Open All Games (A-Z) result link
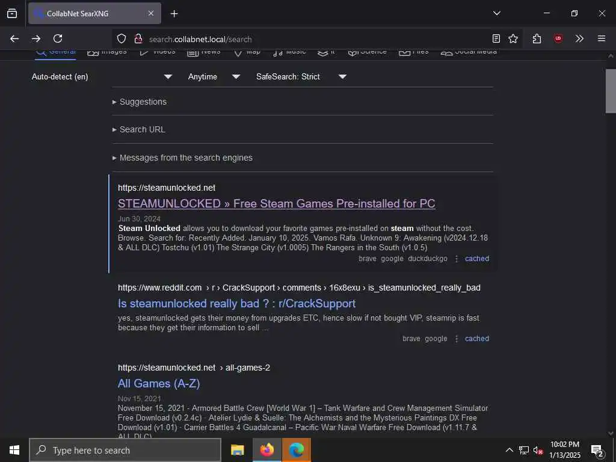The width and height of the screenshot is (616, 462). point(159,383)
